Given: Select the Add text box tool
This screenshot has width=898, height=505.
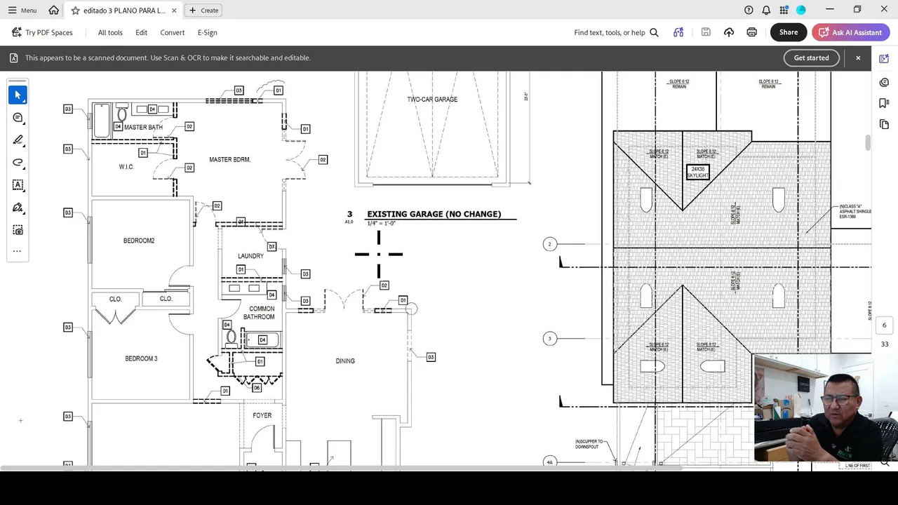Looking at the screenshot, I should (18, 185).
